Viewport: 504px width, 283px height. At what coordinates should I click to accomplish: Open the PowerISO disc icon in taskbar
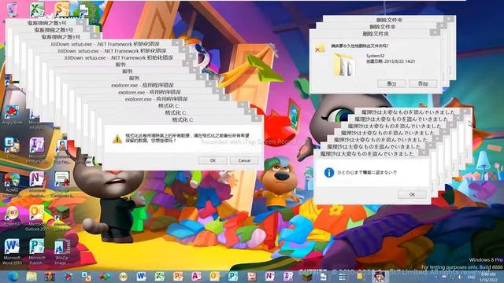pos(123,277)
